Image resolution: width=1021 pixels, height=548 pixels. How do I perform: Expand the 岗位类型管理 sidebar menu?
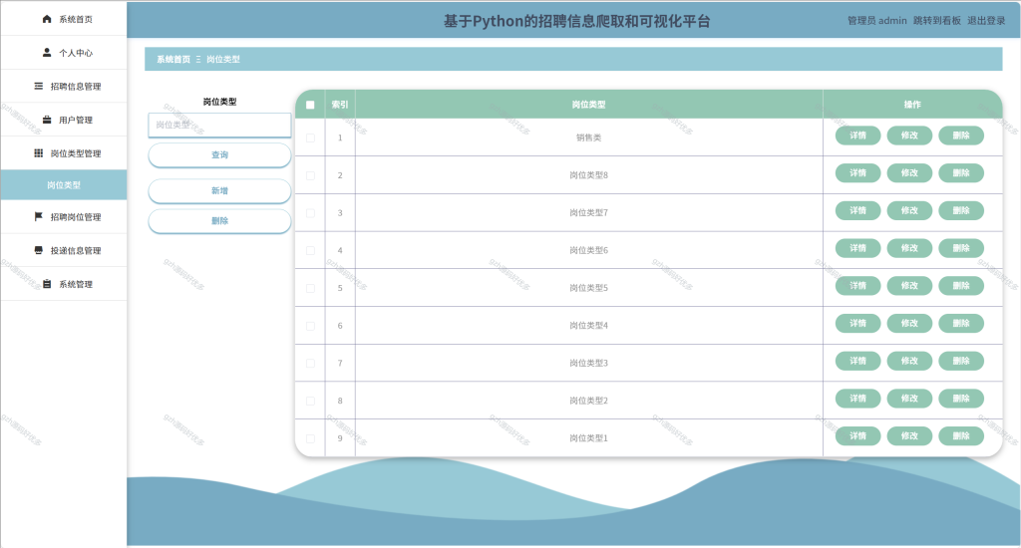point(64,153)
